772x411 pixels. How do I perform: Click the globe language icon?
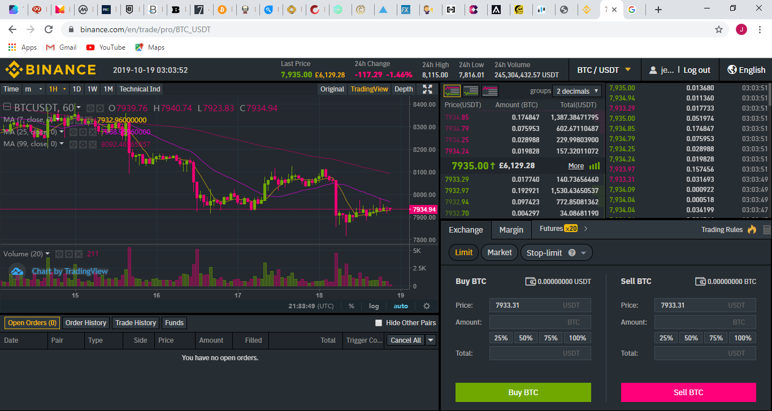[x=732, y=70]
